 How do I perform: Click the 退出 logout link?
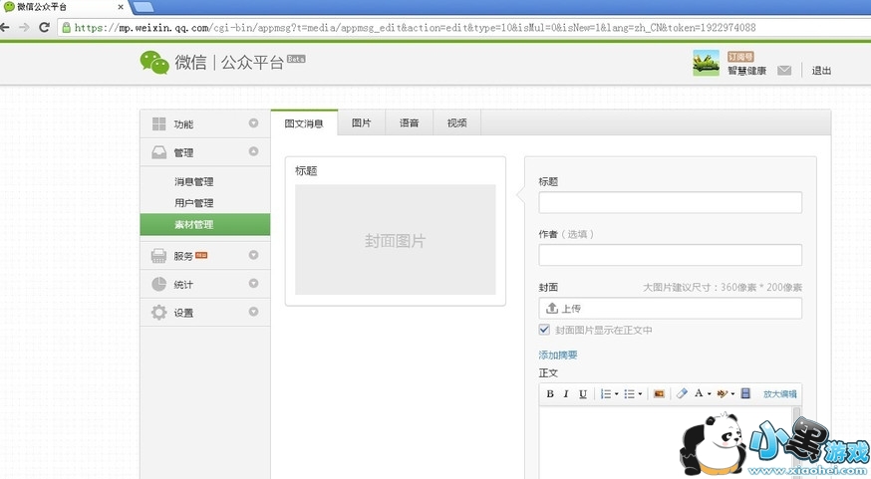point(821,71)
